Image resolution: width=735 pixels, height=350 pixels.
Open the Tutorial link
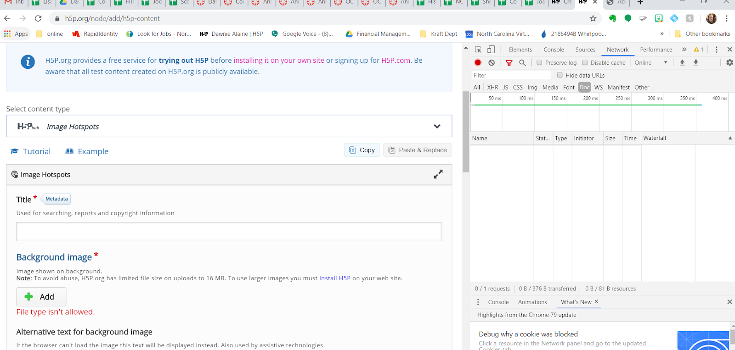pos(31,151)
